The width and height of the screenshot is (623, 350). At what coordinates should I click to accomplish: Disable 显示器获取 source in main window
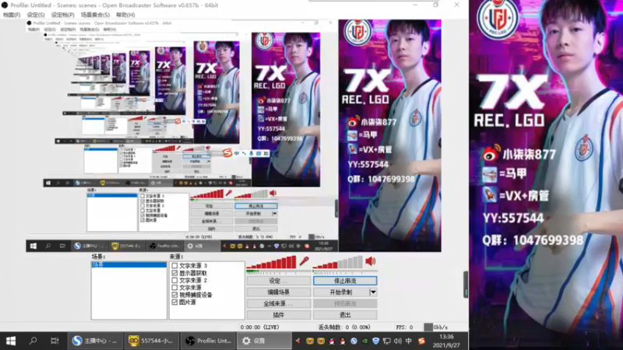pyautogui.click(x=174, y=273)
